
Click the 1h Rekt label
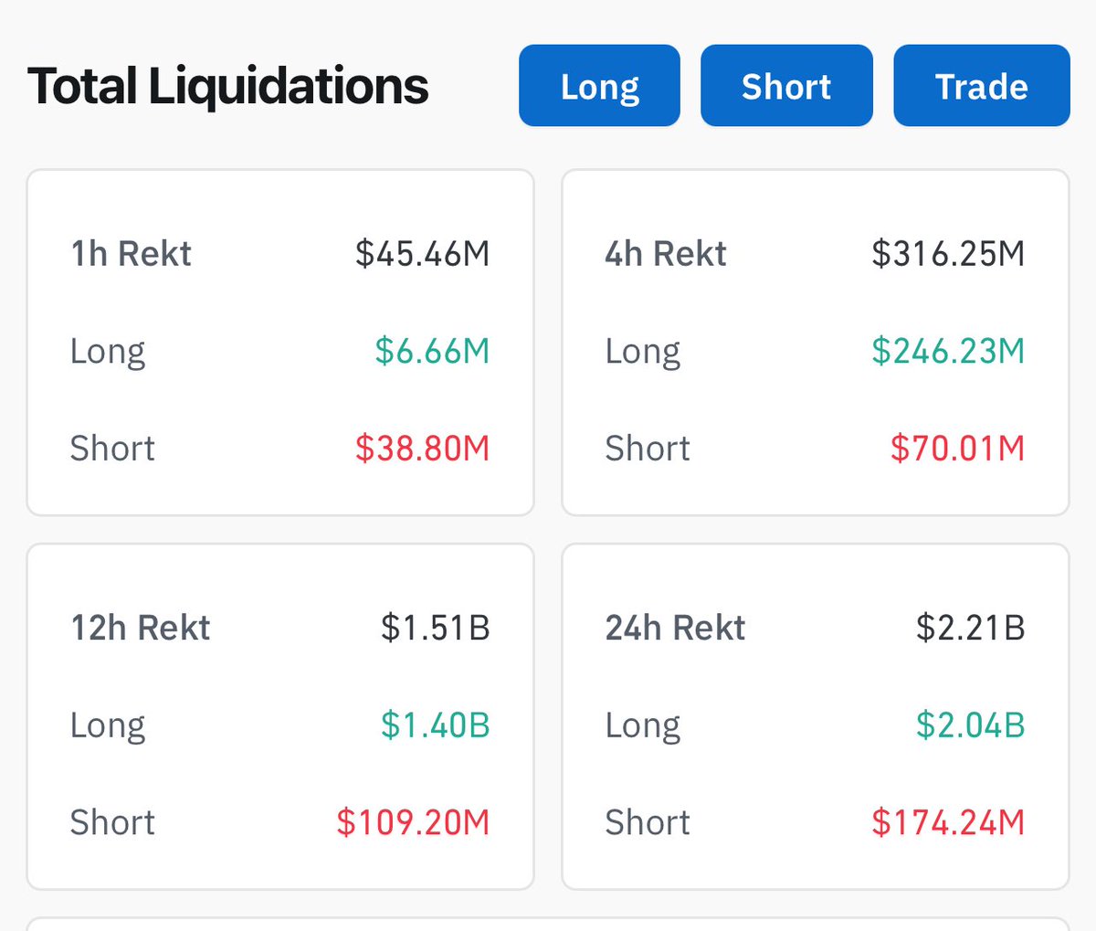131,253
